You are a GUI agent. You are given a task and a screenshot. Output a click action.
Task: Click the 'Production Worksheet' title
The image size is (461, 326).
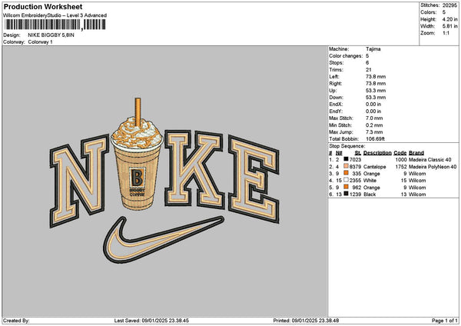click(43, 6)
